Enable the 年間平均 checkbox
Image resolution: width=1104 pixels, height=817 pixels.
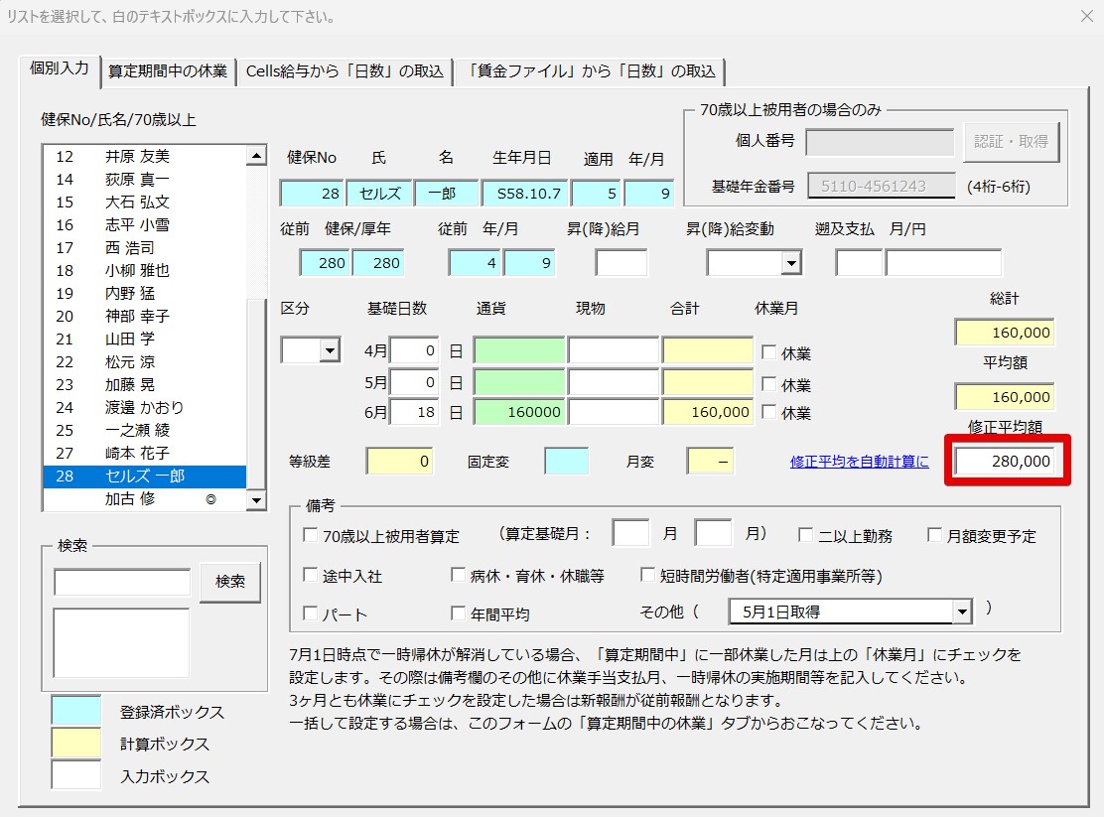[458, 613]
